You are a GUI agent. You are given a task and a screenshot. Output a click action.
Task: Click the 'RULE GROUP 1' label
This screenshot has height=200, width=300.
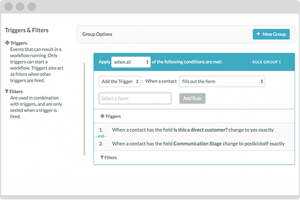click(266, 62)
